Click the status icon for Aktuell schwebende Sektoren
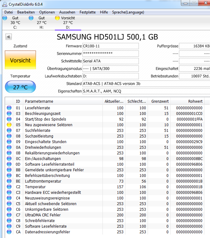Screen dimensions: 210x238 pos(9,204)
